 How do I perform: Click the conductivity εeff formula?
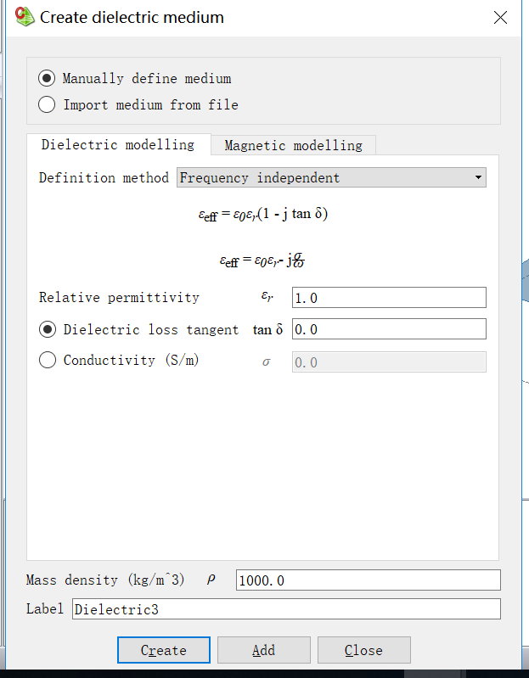click(263, 261)
